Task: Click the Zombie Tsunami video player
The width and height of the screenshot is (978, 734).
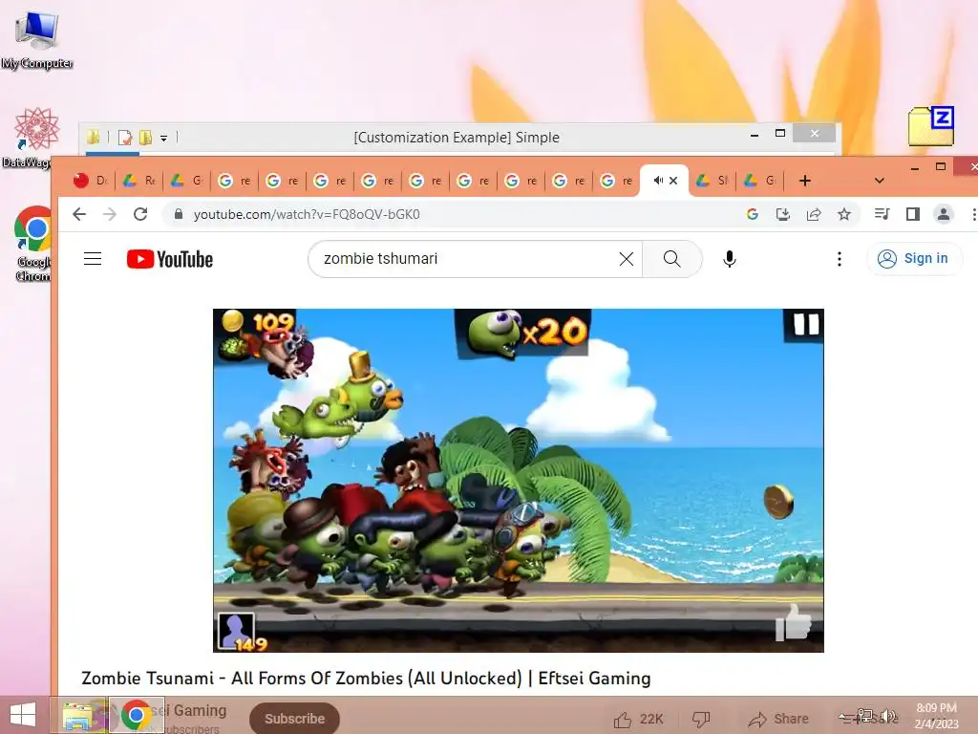Action: (519, 481)
